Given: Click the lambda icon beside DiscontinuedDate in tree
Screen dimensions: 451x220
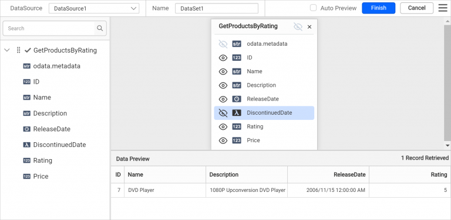Looking at the screenshot, I should pyautogui.click(x=26, y=145).
